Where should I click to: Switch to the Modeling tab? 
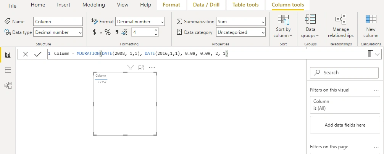click(94, 5)
